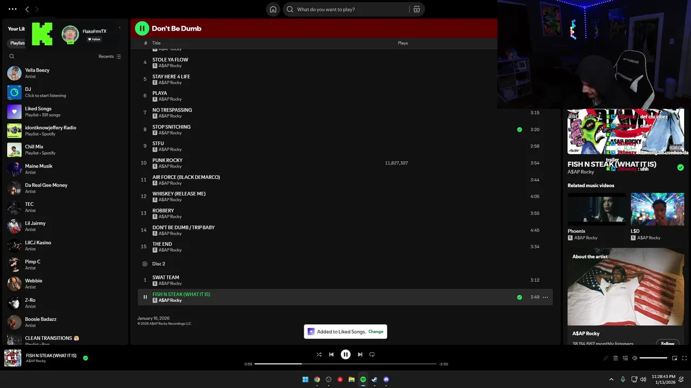Go back with the left arrow

click(x=27, y=9)
